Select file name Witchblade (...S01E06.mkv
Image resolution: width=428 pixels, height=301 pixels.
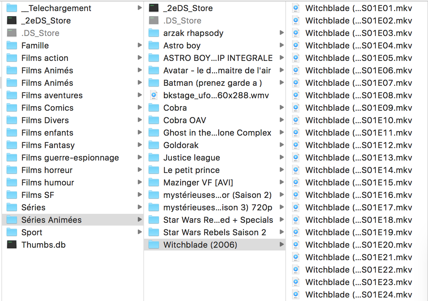359,71
